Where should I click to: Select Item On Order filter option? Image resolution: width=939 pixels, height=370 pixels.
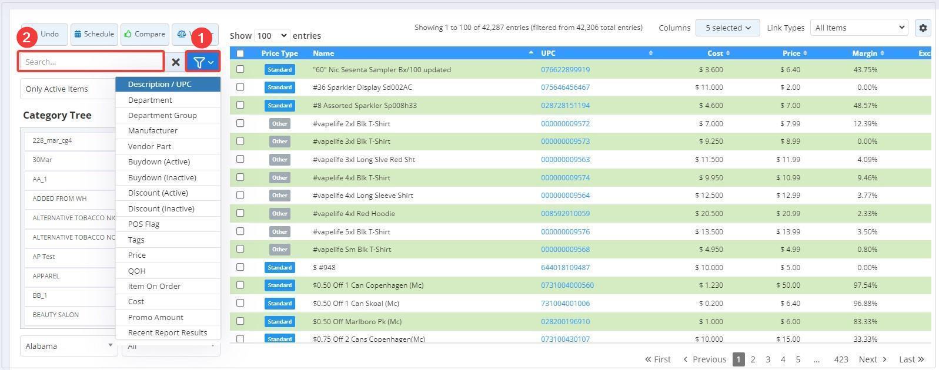coord(168,286)
